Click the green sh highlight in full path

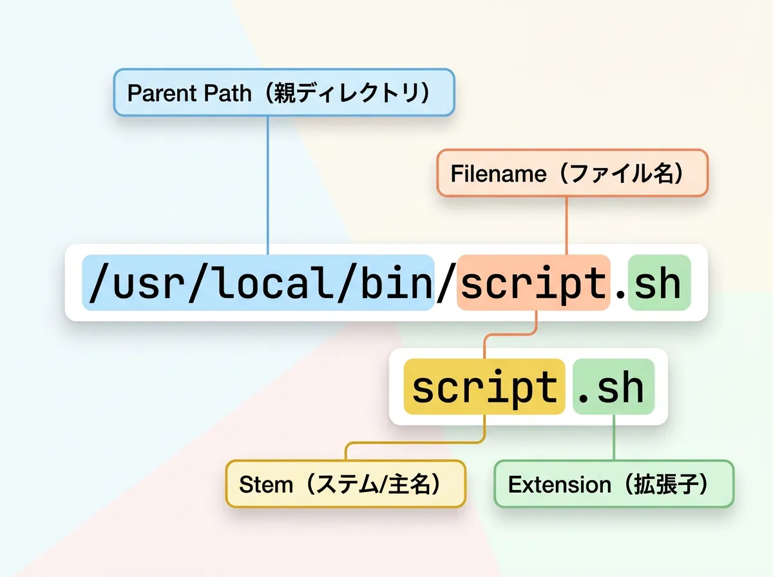pos(658,283)
